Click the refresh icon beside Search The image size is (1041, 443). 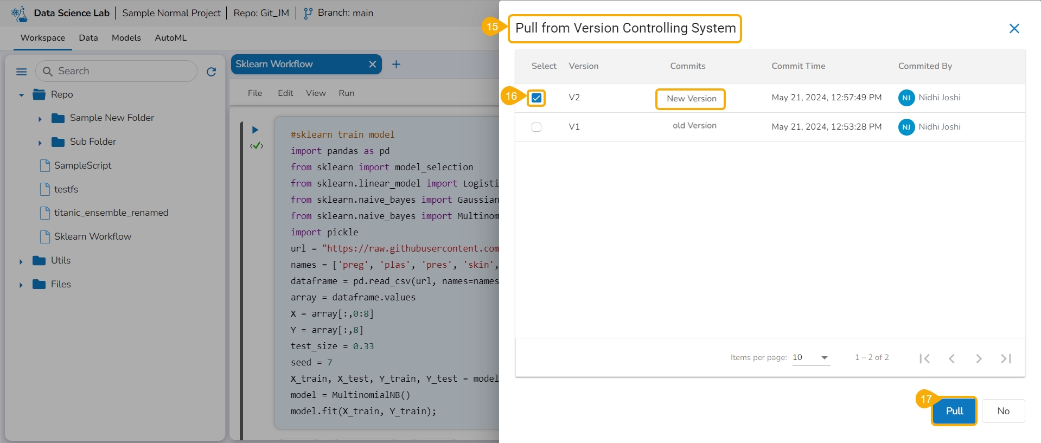tap(212, 72)
